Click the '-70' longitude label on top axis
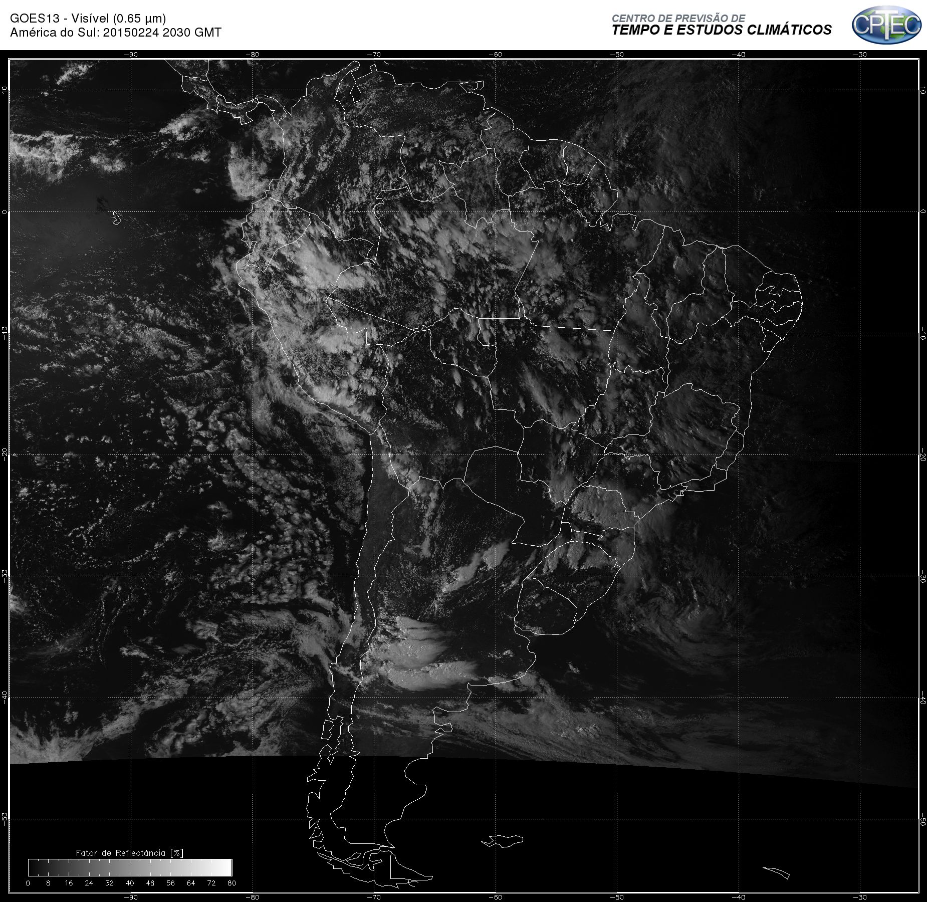 [374, 55]
